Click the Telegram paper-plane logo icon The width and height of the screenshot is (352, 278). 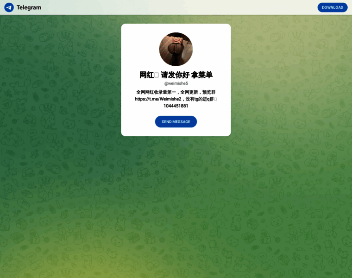tap(9, 7)
